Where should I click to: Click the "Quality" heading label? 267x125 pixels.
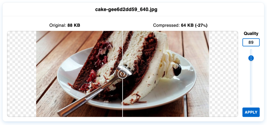(251, 34)
